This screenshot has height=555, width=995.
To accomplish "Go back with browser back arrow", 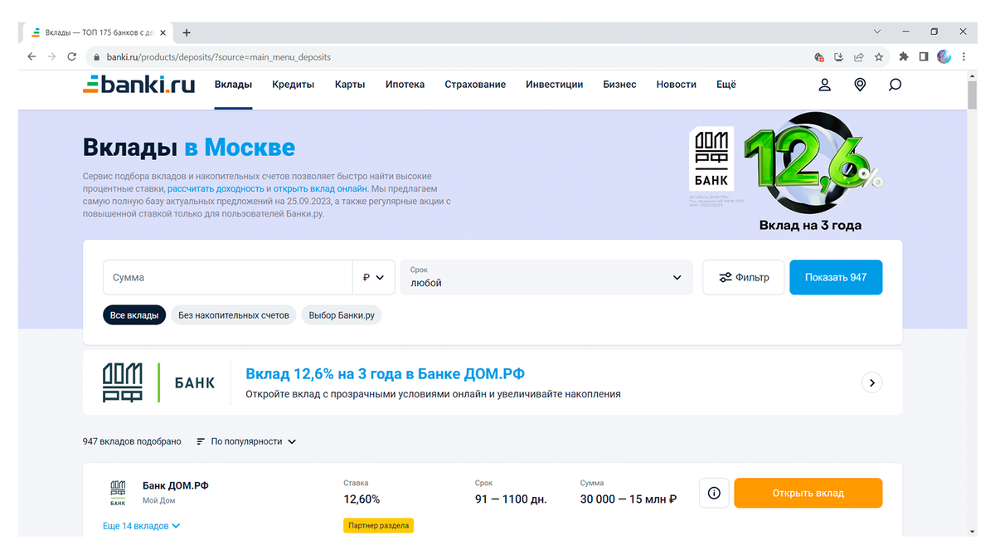I will point(32,57).
